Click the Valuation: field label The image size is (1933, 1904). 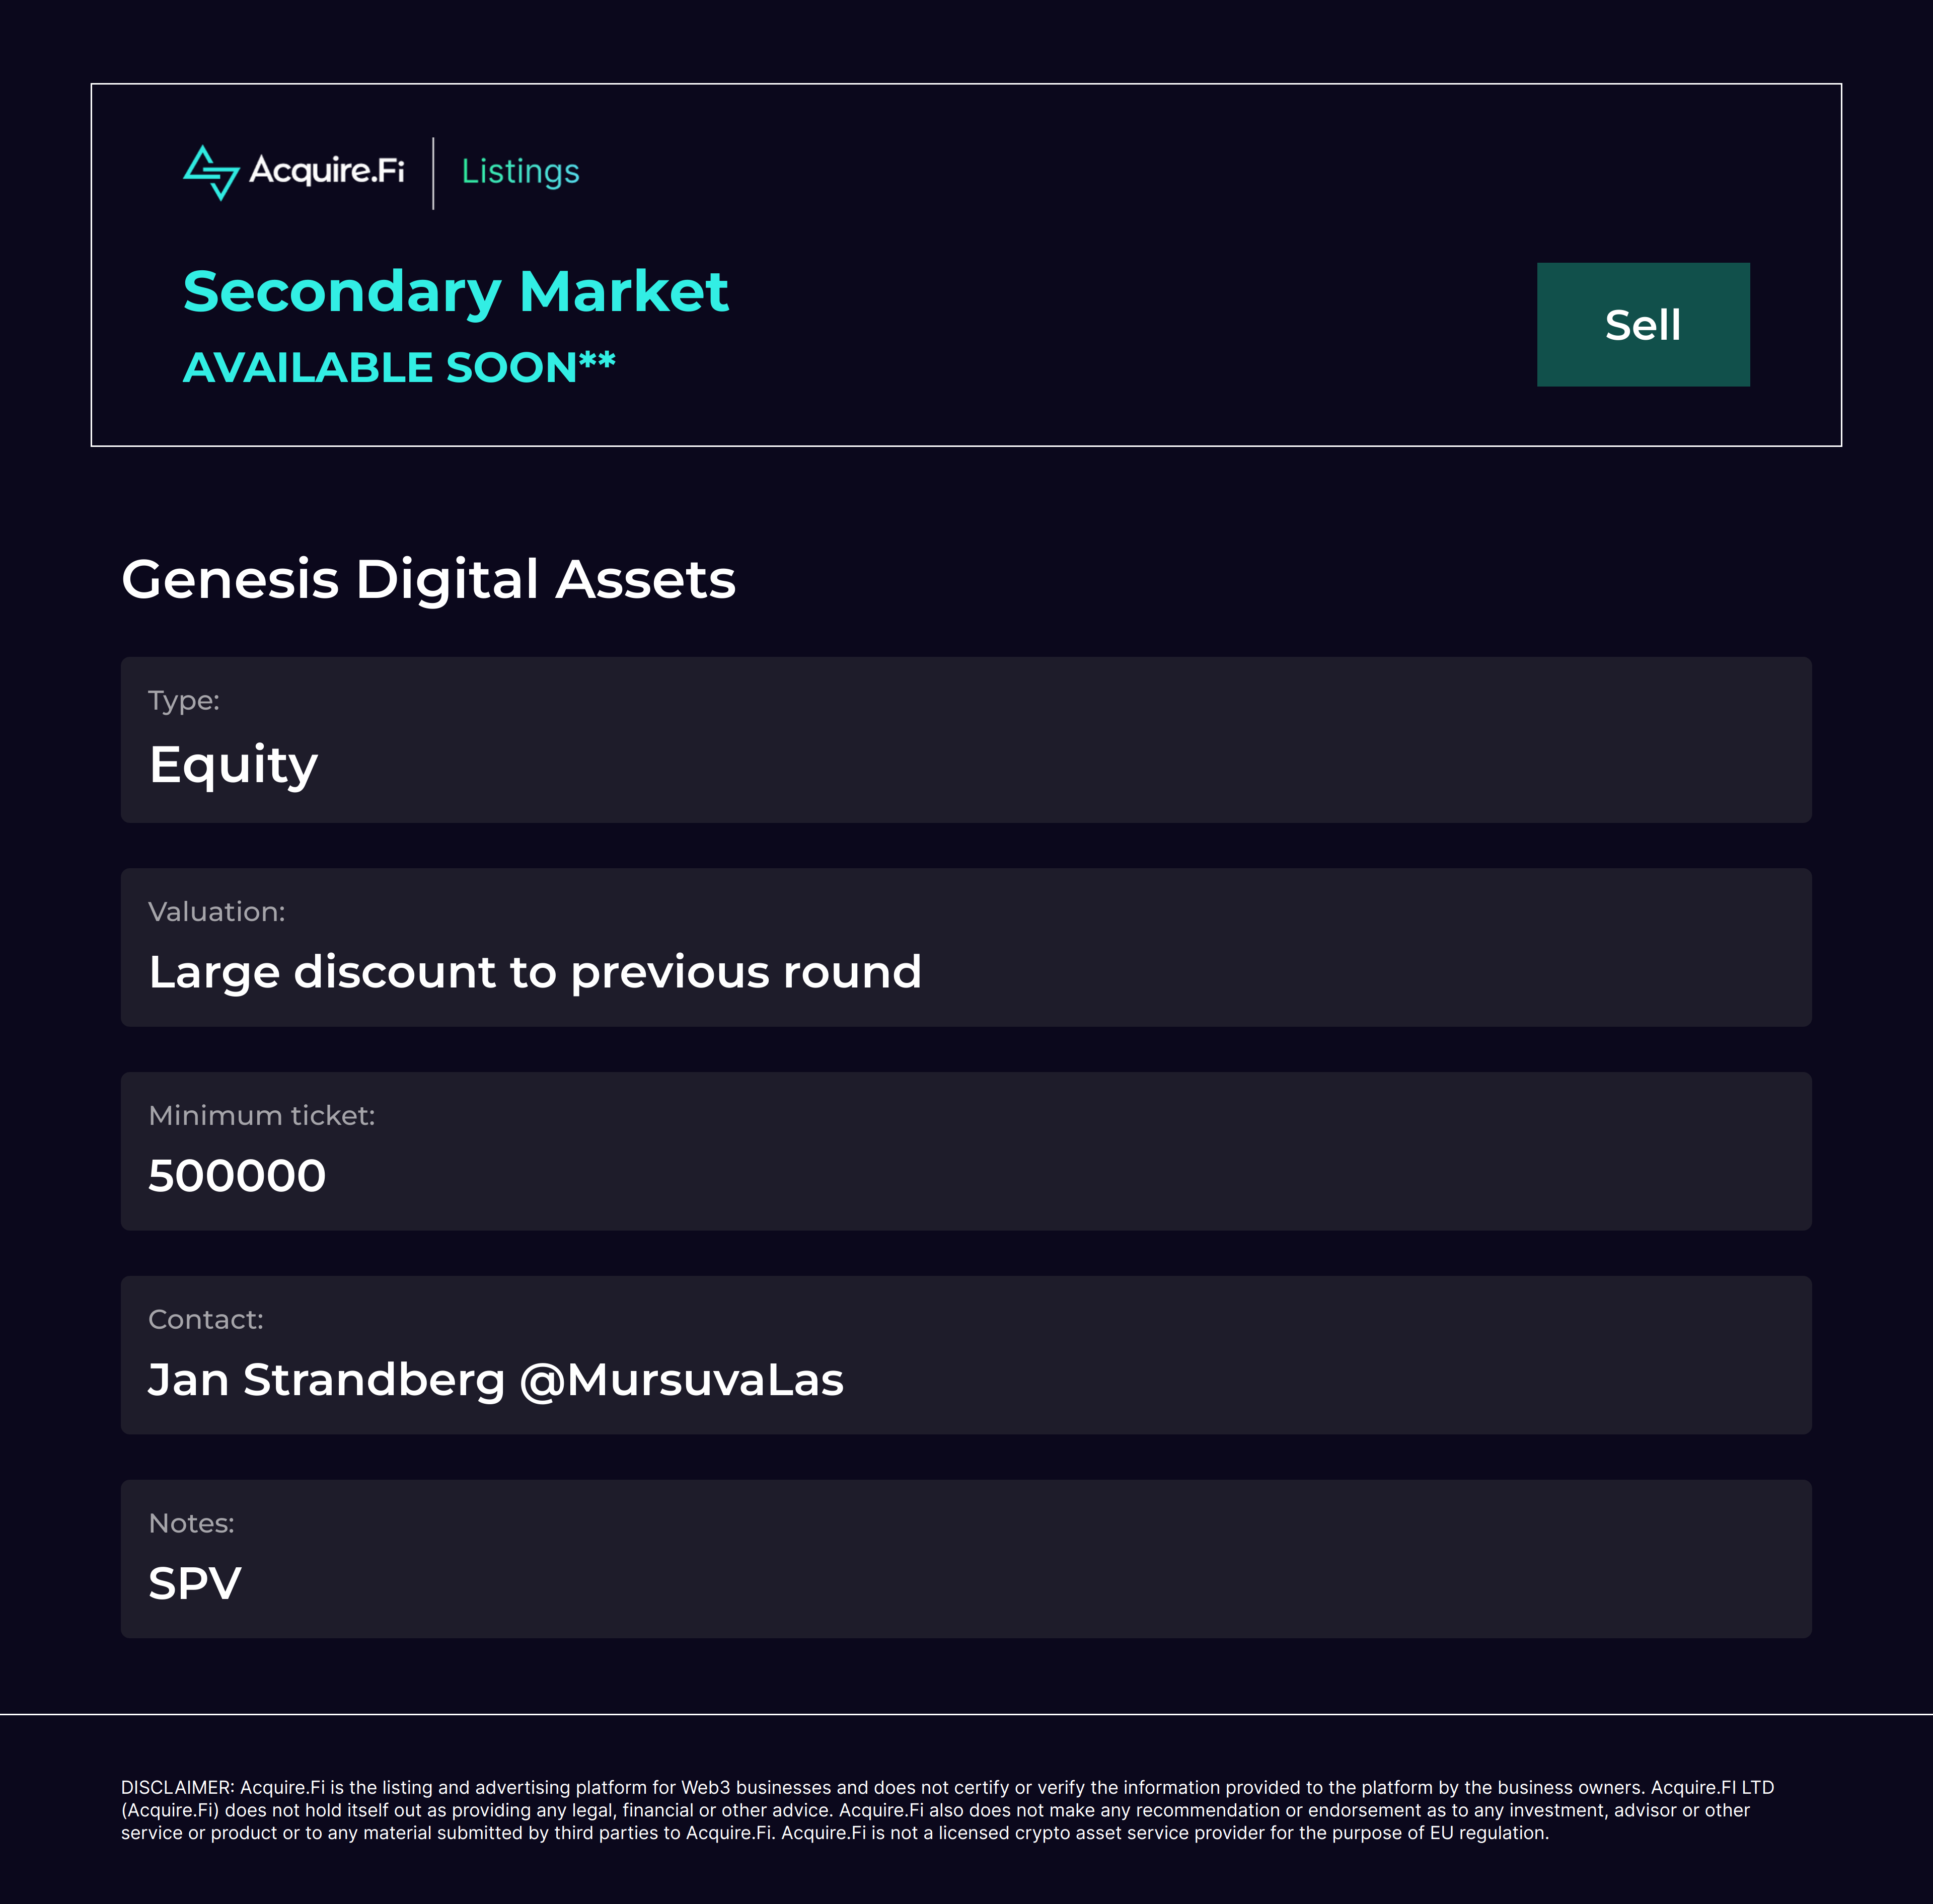click(217, 912)
